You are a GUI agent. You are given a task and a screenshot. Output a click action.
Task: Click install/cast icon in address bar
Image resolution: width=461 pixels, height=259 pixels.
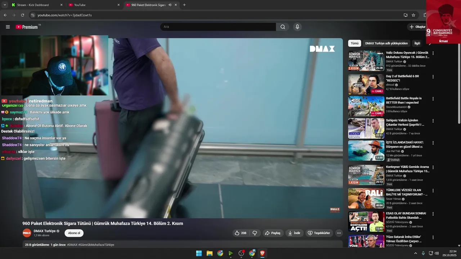tap(406, 15)
